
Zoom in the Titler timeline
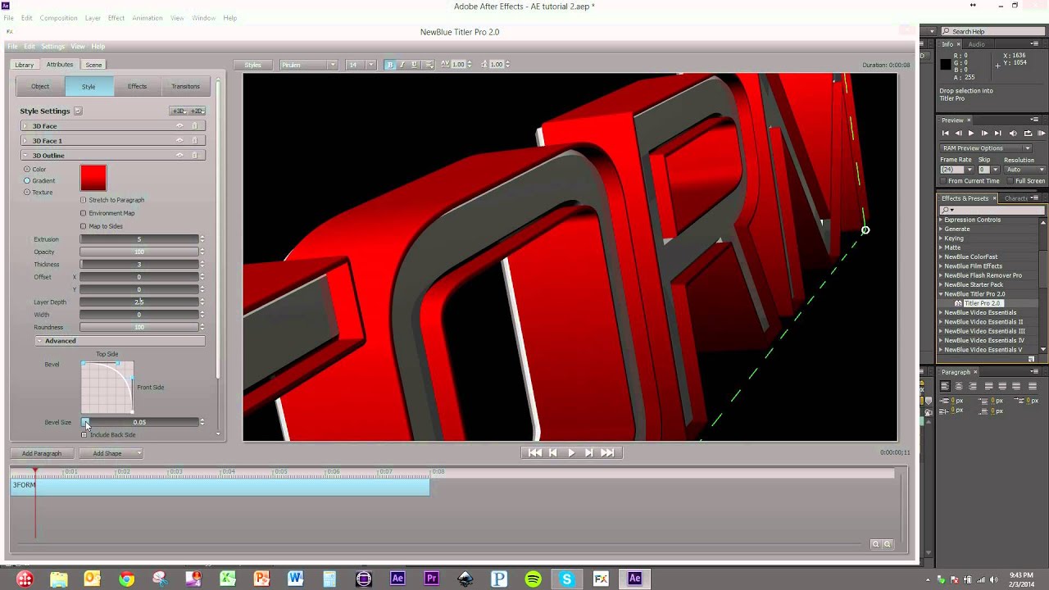pyautogui.click(x=887, y=544)
